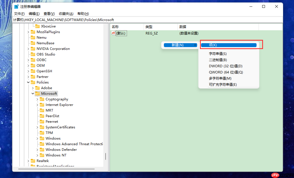Click the ab string icon beside (默认)
Image resolution: width=294 pixels, height=178 pixels.
[x=113, y=33]
